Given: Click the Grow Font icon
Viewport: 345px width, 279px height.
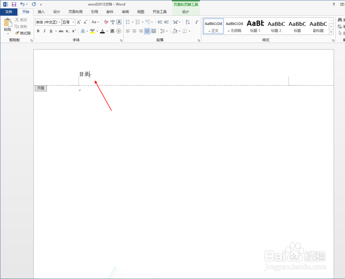Looking at the screenshot, I should coord(79,22).
